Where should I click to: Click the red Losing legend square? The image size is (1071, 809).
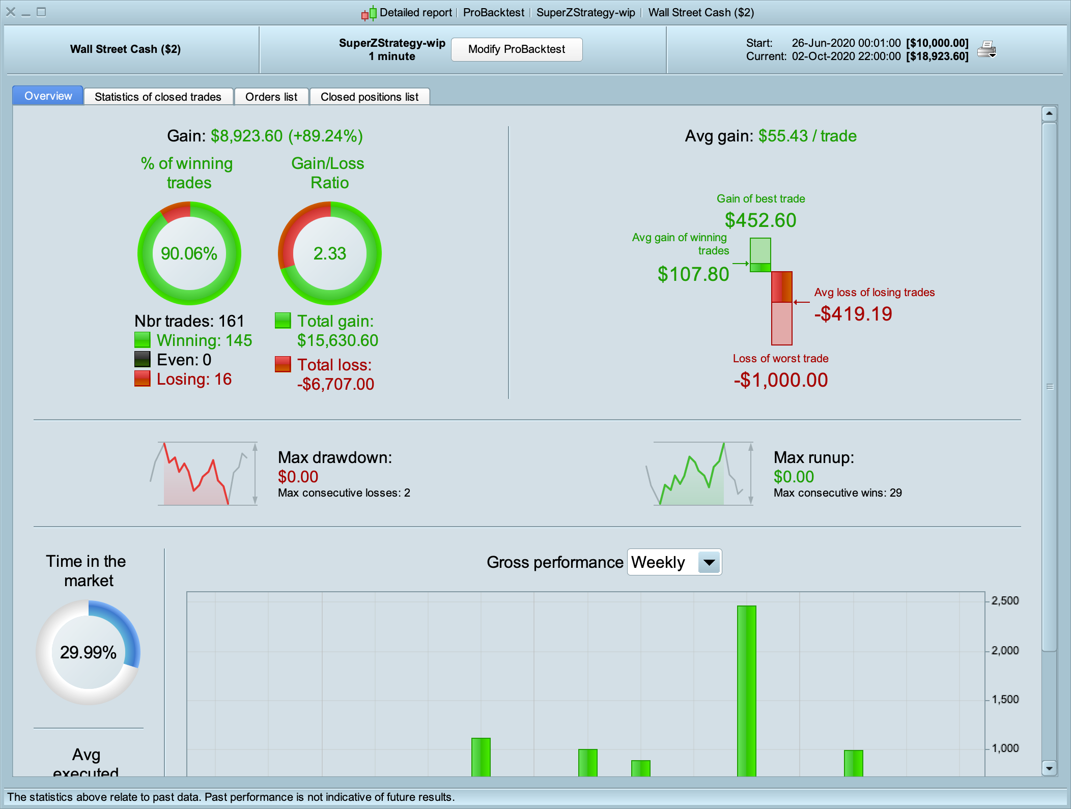point(142,379)
